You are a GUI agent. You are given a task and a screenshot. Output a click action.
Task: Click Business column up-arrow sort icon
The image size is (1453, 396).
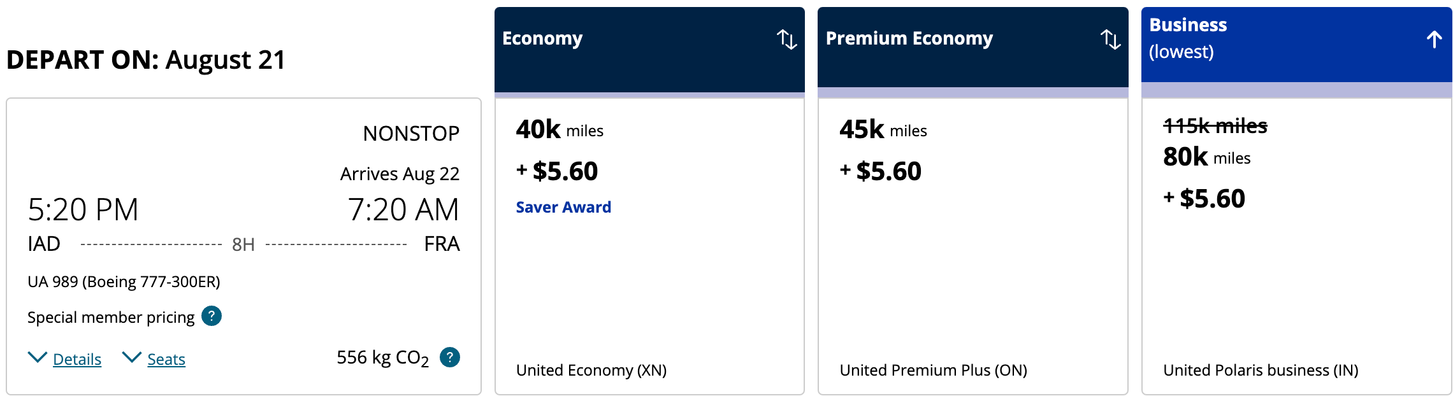tap(1434, 39)
